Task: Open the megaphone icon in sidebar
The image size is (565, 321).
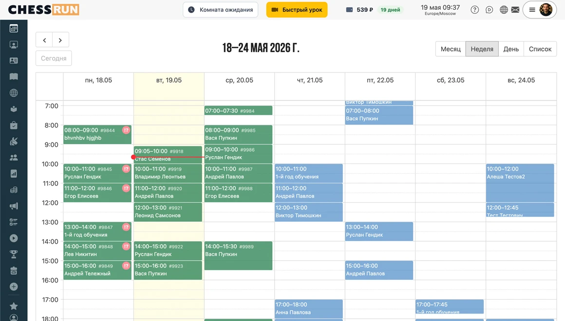Action: pos(14,206)
